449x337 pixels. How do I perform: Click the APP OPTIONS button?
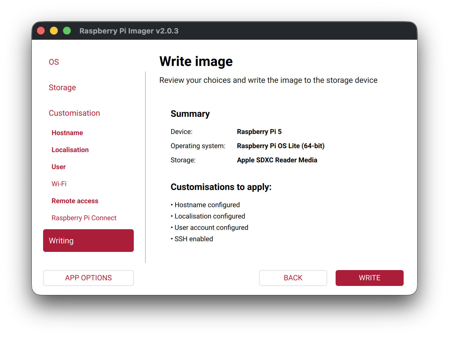click(88, 278)
